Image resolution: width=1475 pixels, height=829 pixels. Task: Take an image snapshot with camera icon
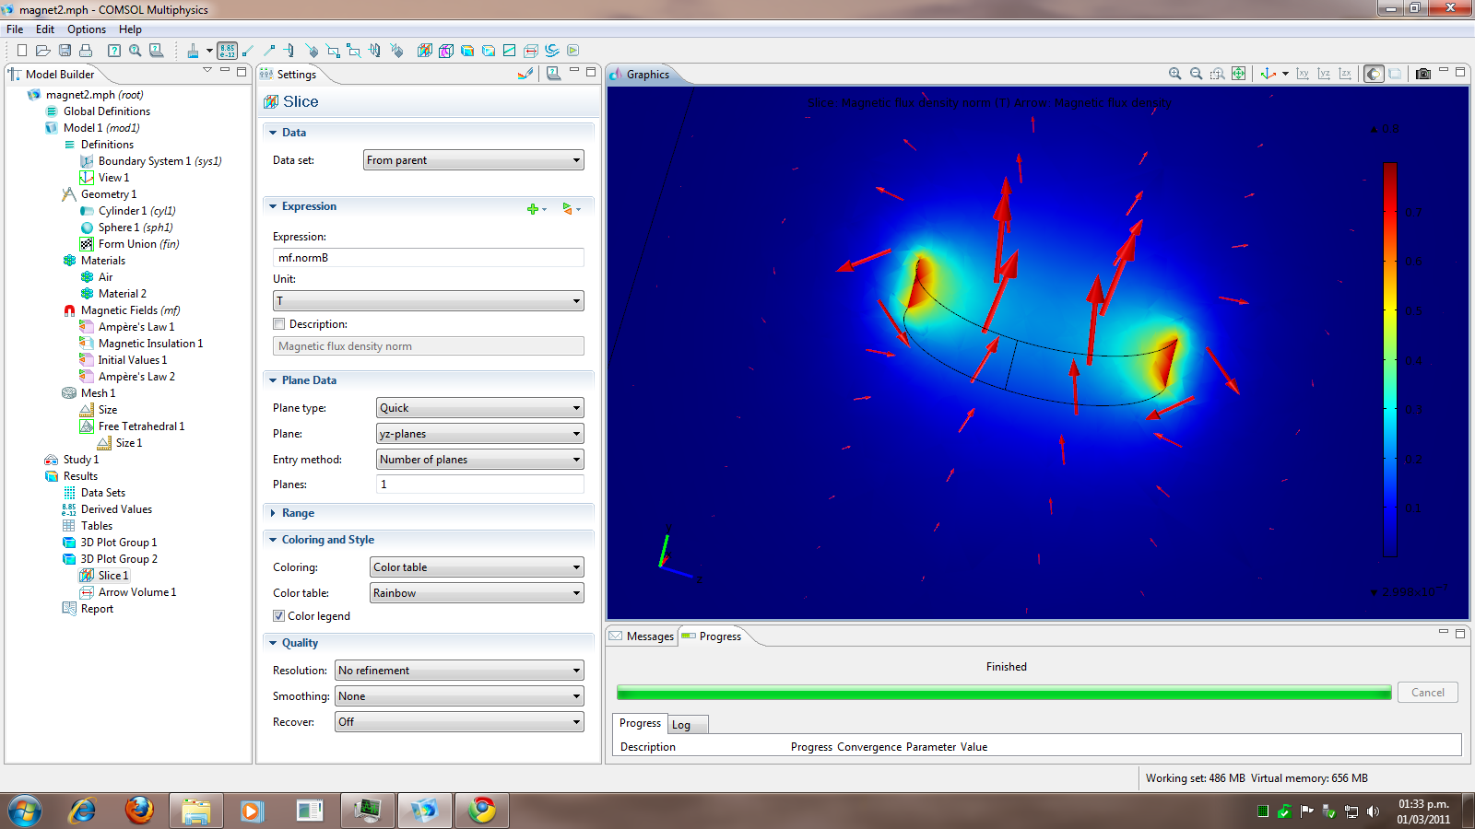point(1423,74)
